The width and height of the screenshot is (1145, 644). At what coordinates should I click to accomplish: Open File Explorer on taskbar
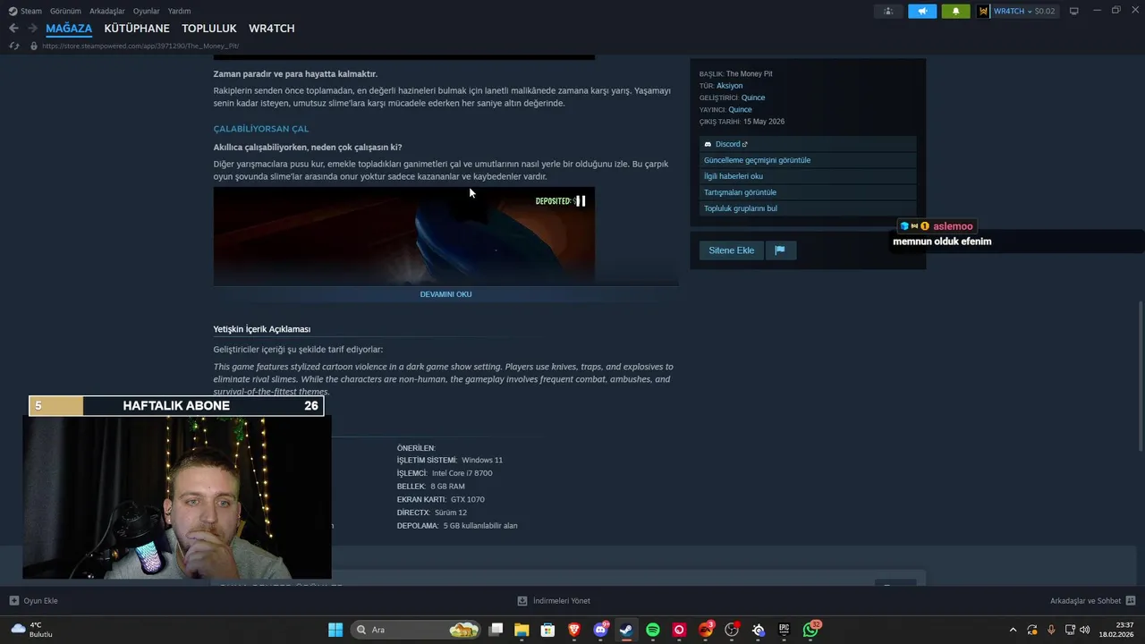pos(522,630)
